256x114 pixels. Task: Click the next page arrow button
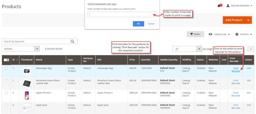click(x=251, y=49)
